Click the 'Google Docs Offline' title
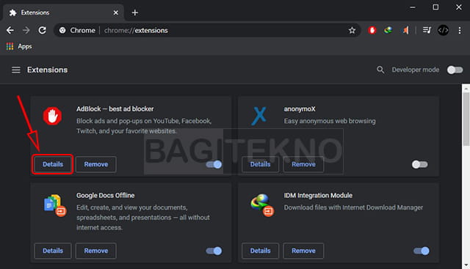 (x=106, y=196)
